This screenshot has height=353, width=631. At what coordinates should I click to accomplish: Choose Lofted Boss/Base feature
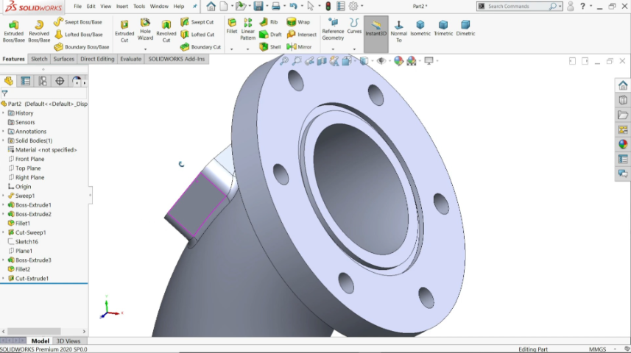79,35
